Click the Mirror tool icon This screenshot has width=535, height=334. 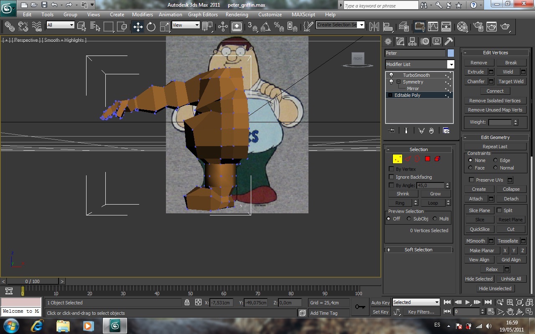(x=374, y=27)
